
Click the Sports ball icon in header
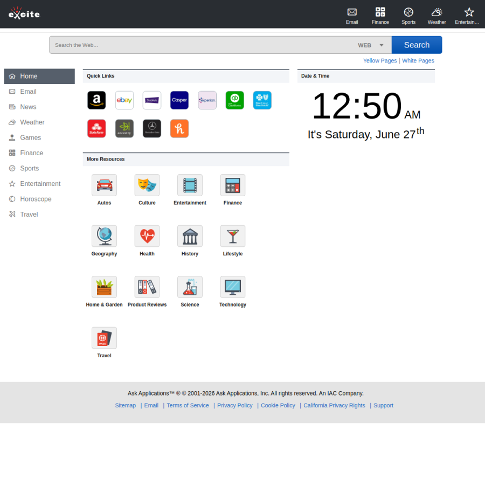coord(408,12)
